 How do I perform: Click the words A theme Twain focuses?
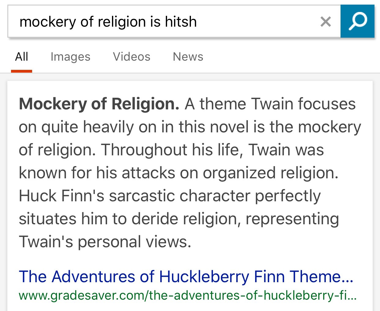(x=270, y=104)
